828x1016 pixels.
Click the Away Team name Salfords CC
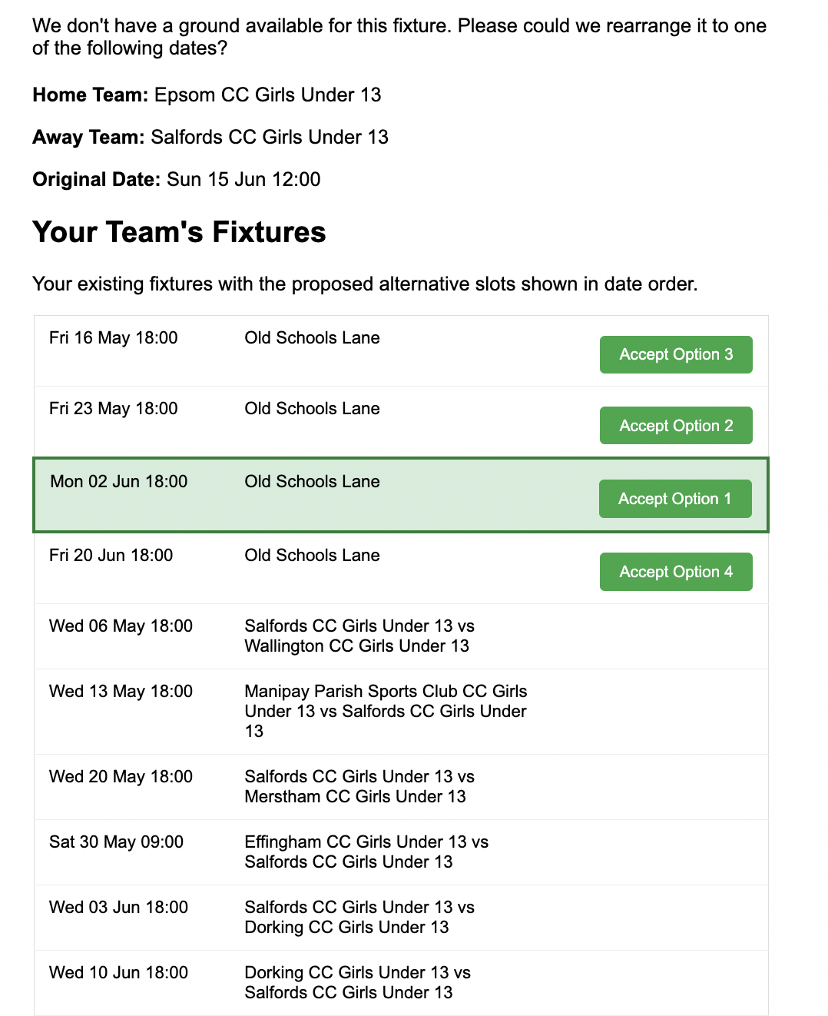270,137
